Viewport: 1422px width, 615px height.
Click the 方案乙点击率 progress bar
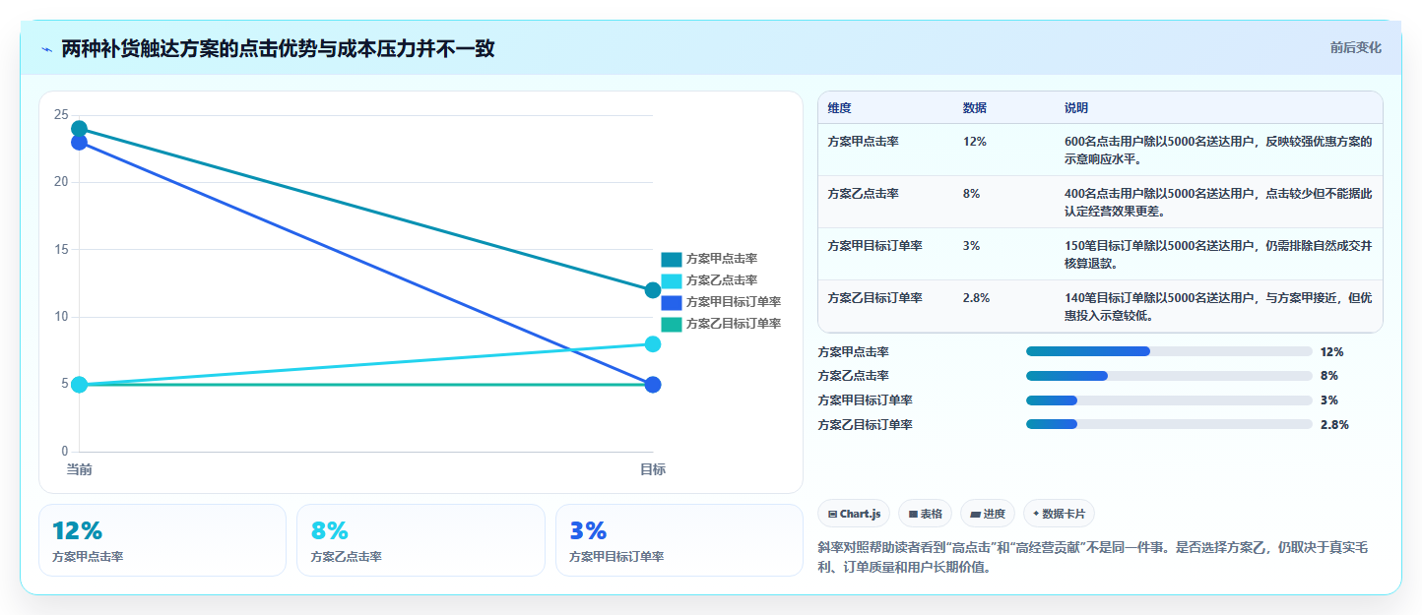pyautogui.click(x=1169, y=376)
